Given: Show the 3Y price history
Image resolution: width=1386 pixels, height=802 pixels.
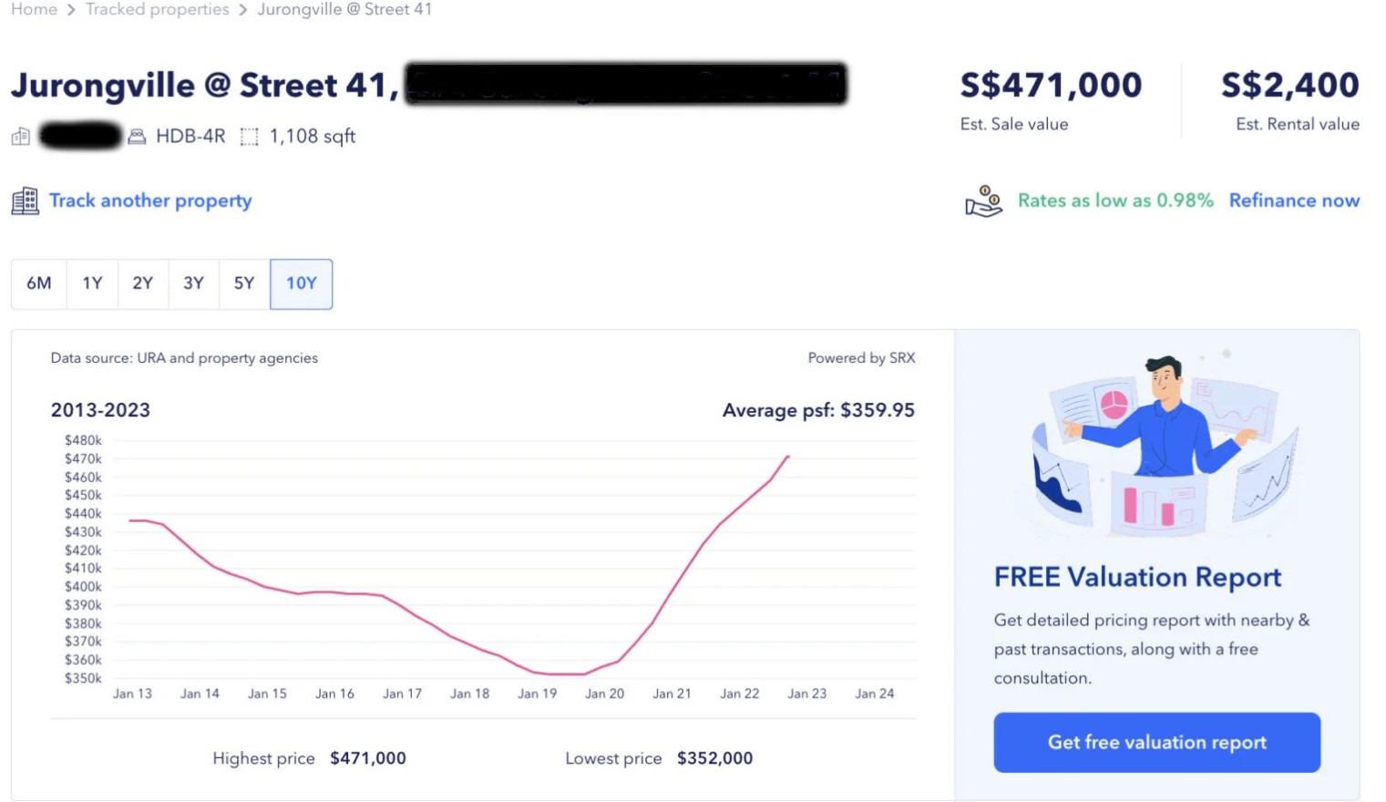Looking at the screenshot, I should (x=193, y=283).
